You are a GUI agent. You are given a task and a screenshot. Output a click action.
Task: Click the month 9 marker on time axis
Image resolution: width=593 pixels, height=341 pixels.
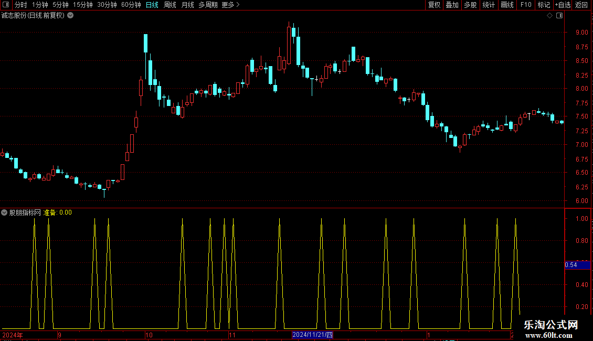click(59, 335)
